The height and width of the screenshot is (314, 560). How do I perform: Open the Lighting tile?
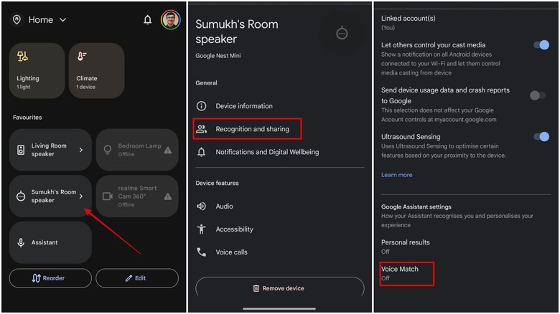37,70
